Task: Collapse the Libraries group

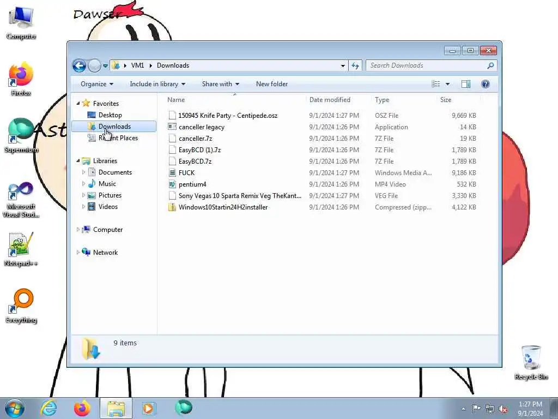Action: tap(78, 161)
